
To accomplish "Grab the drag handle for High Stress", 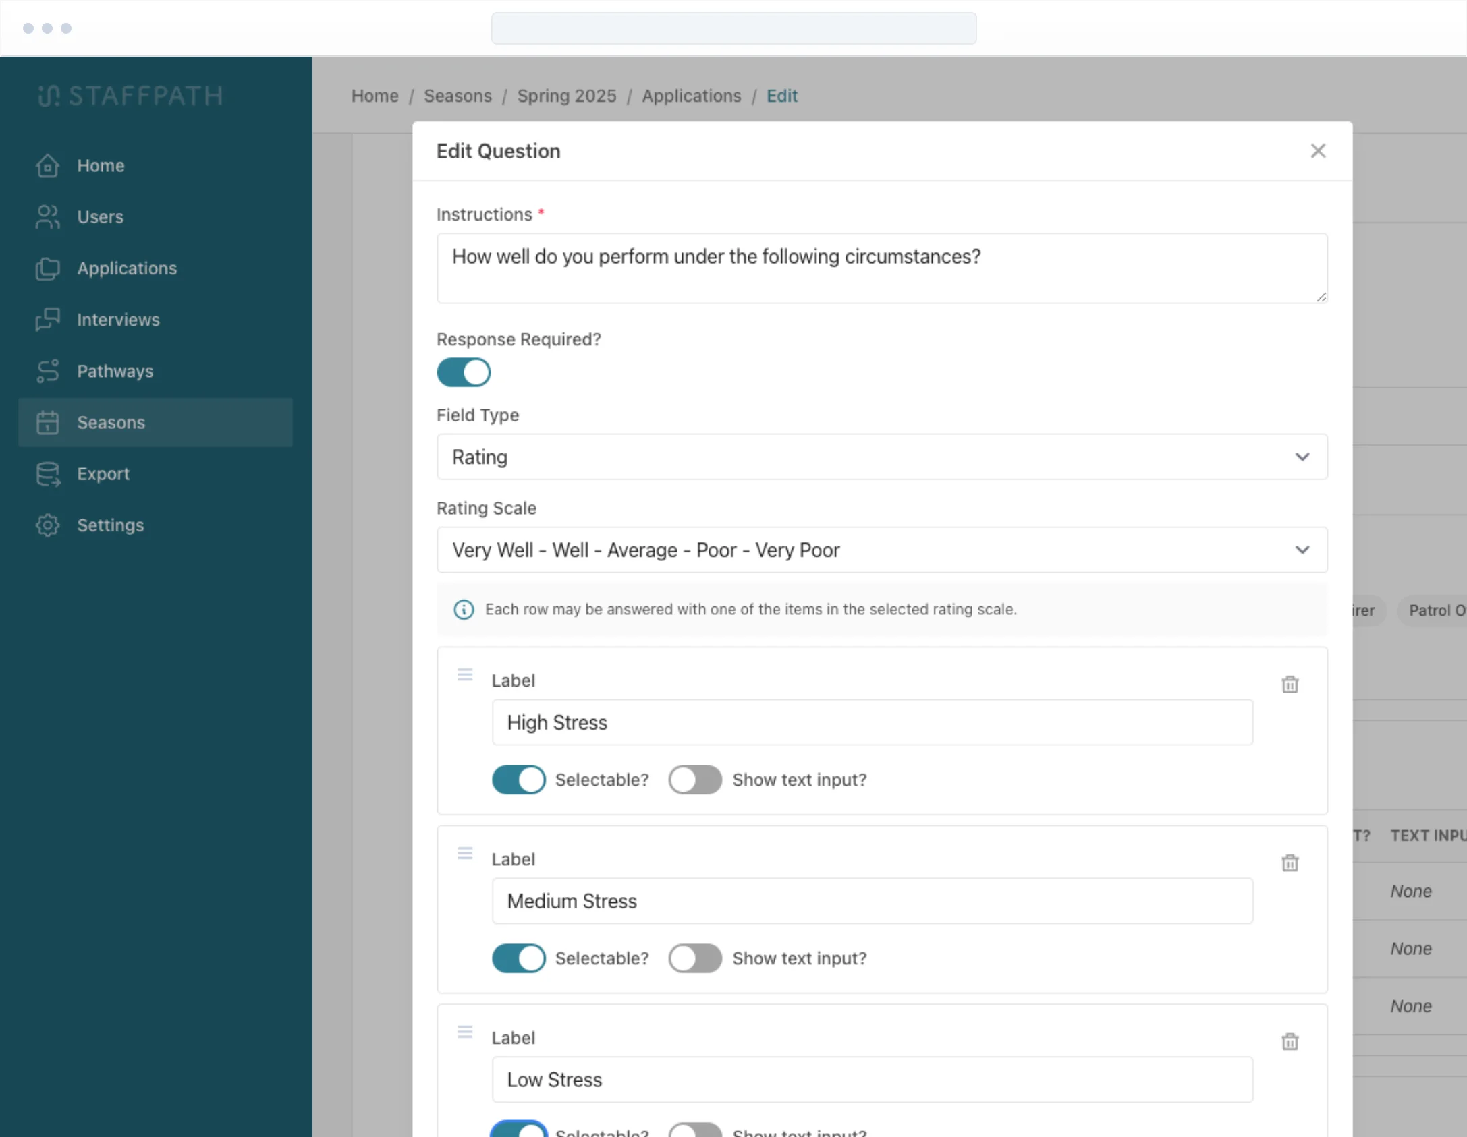I will (x=465, y=675).
